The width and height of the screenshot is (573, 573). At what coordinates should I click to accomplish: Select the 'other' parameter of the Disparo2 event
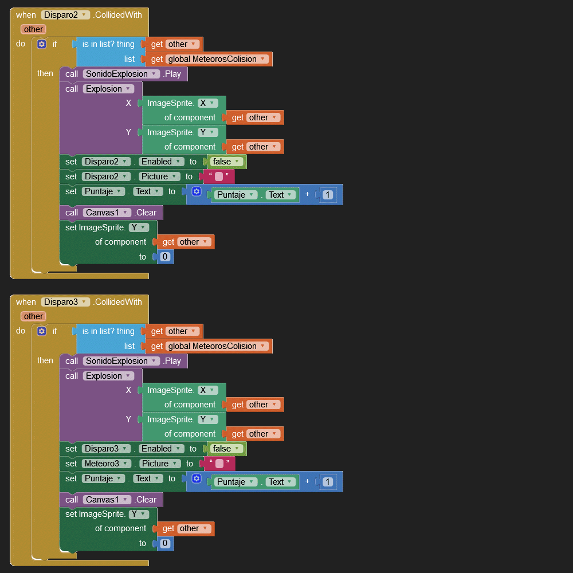point(33,29)
